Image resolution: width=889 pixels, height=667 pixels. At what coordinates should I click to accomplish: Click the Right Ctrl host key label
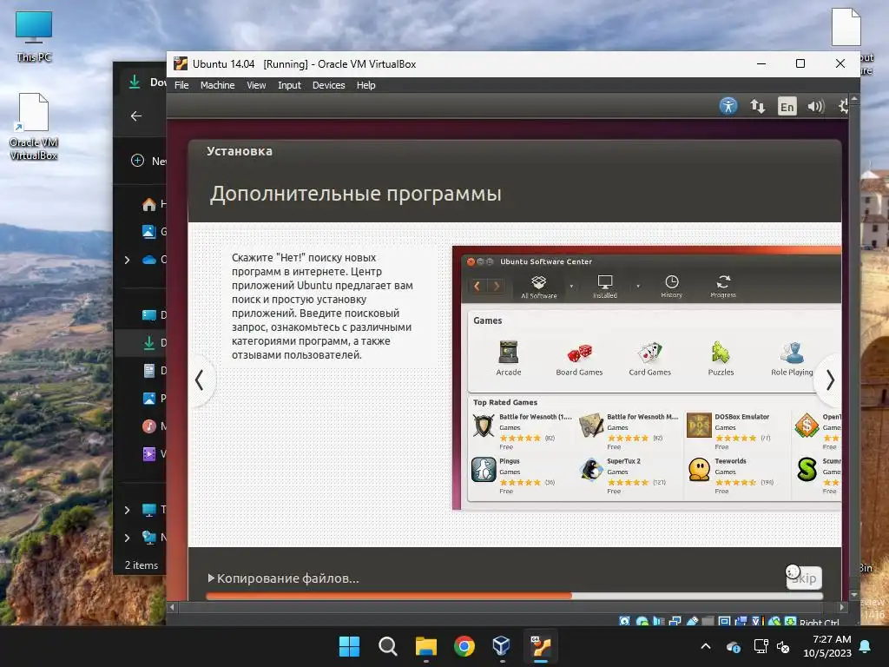tap(820, 622)
